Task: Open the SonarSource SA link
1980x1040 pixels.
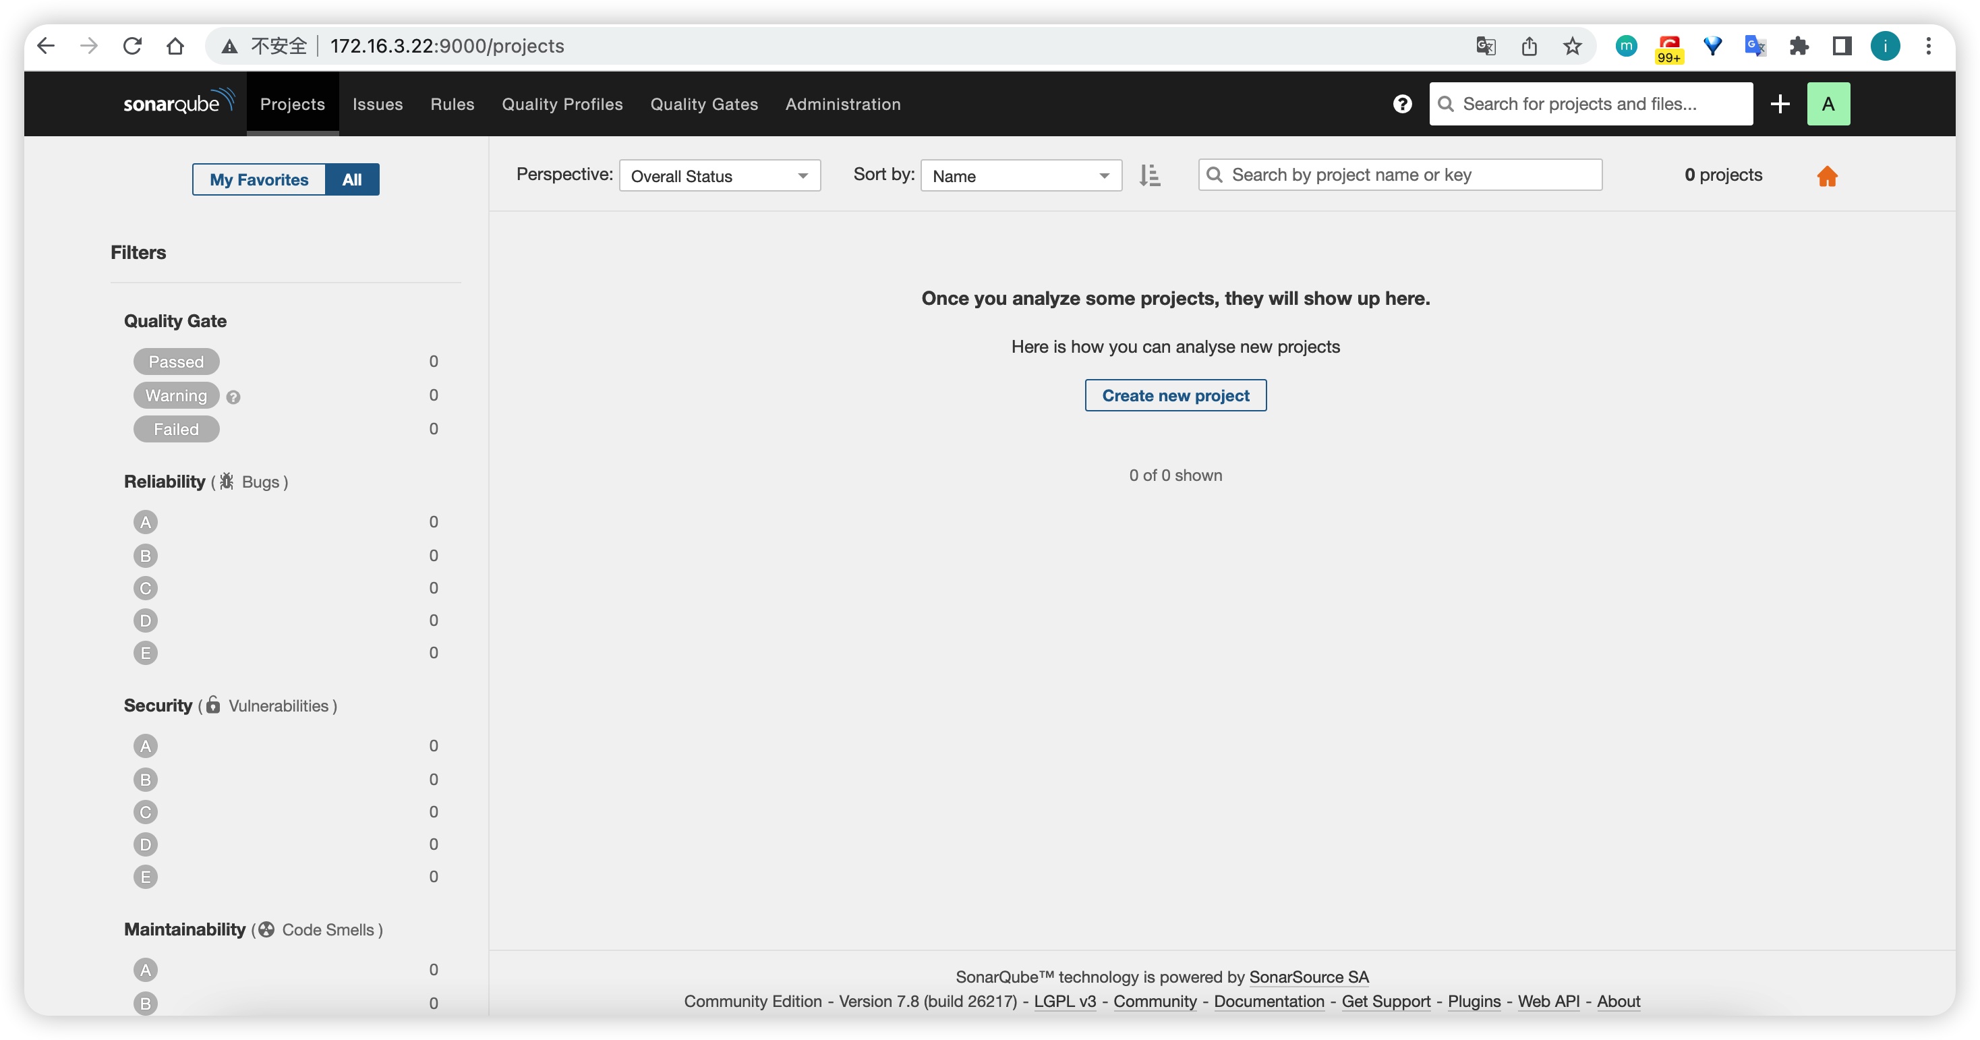Action: (1308, 976)
